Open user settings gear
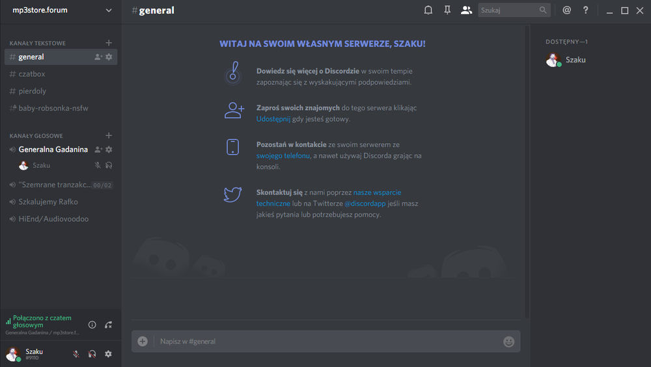Screen dimensions: 651x367 pyautogui.click(x=109, y=354)
